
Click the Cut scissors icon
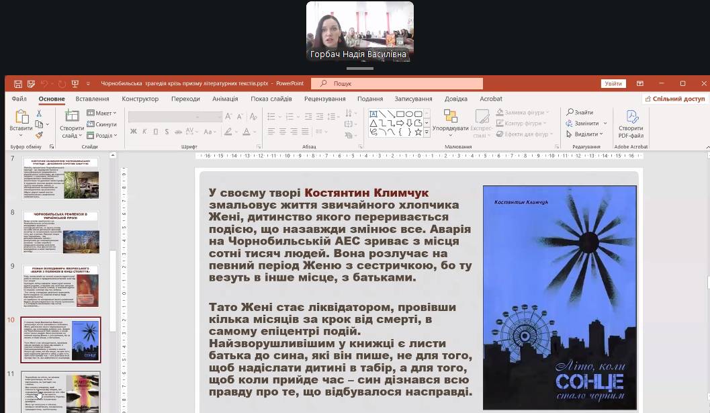(39, 113)
